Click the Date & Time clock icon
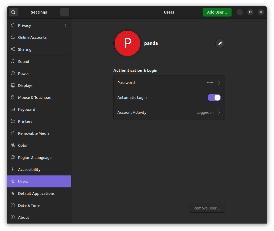 pos(13,205)
